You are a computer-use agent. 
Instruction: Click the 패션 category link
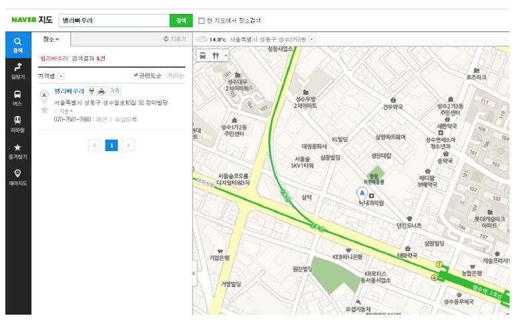click(101, 119)
